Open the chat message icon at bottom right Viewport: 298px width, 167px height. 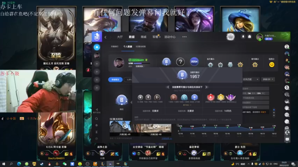(x=287, y=140)
